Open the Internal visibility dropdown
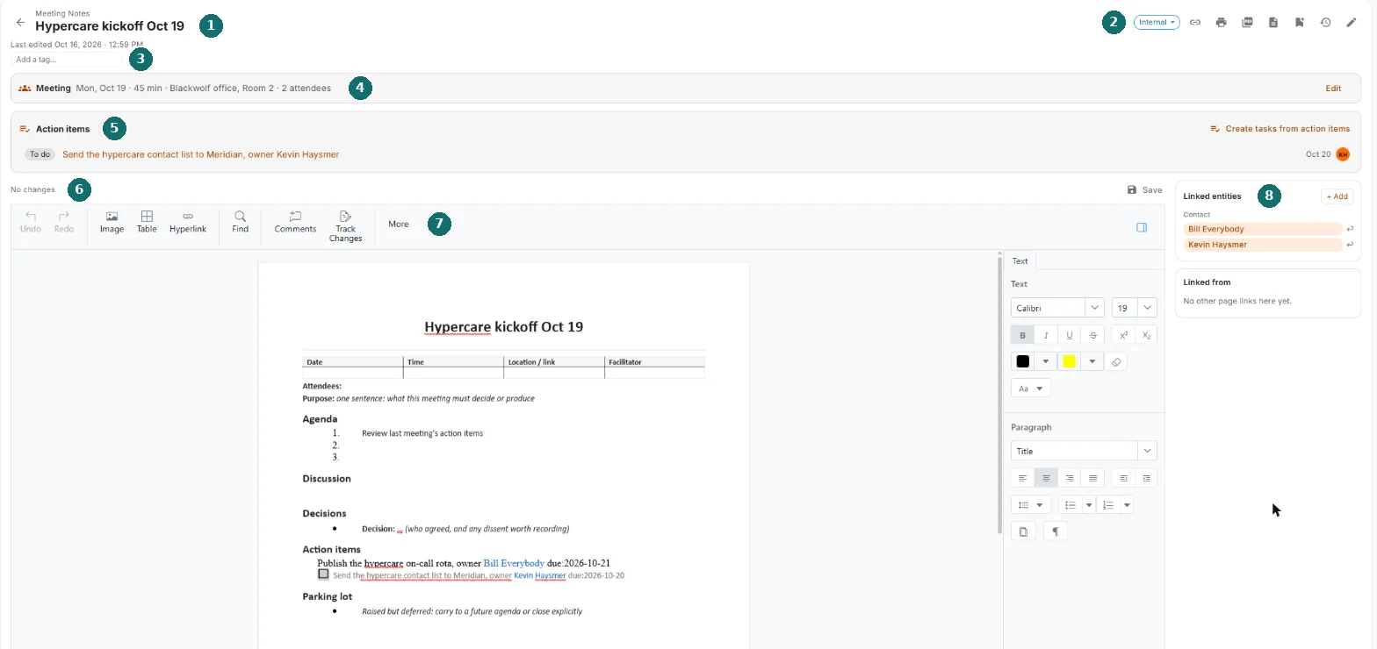The image size is (1377, 649). 1156,23
